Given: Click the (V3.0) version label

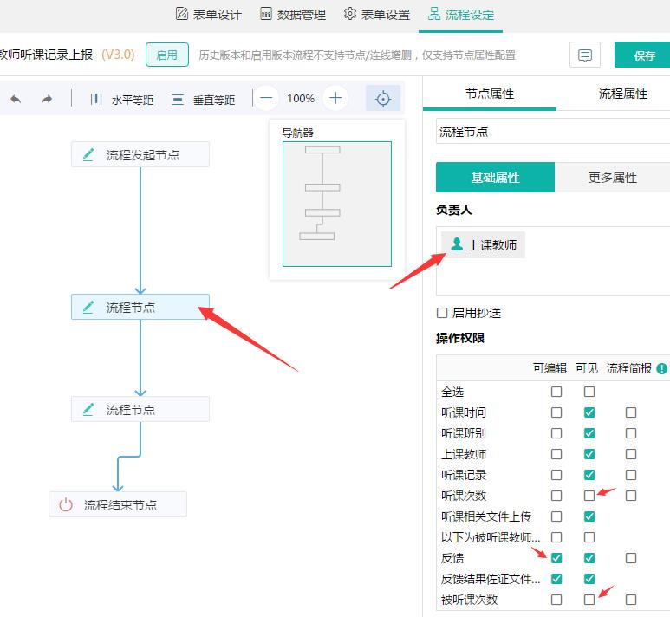Looking at the screenshot, I should coord(118,55).
